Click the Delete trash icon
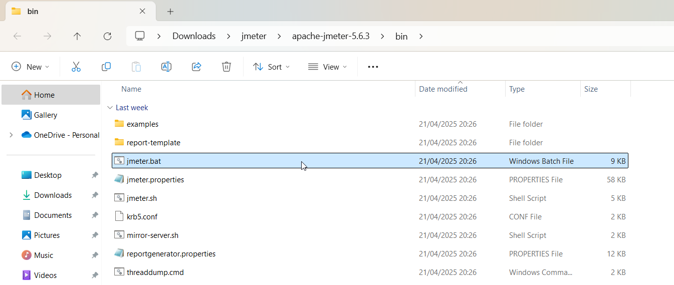This screenshot has width=674, height=285. click(227, 67)
